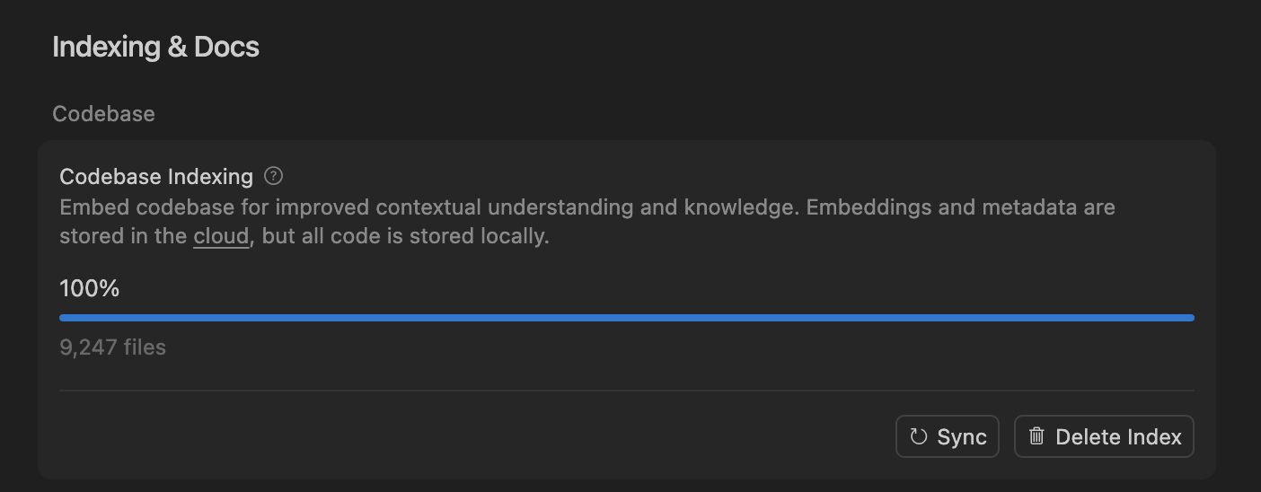Select the Codebase section label

[x=103, y=114]
